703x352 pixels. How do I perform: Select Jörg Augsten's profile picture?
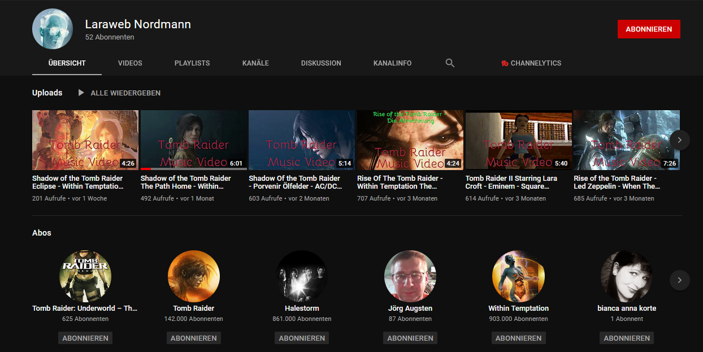tap(410, 277)
